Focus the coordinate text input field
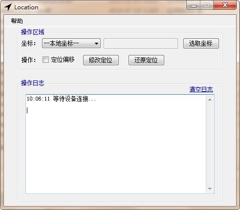The width and height of the screenshot is (240, 210). coord(141,44)
